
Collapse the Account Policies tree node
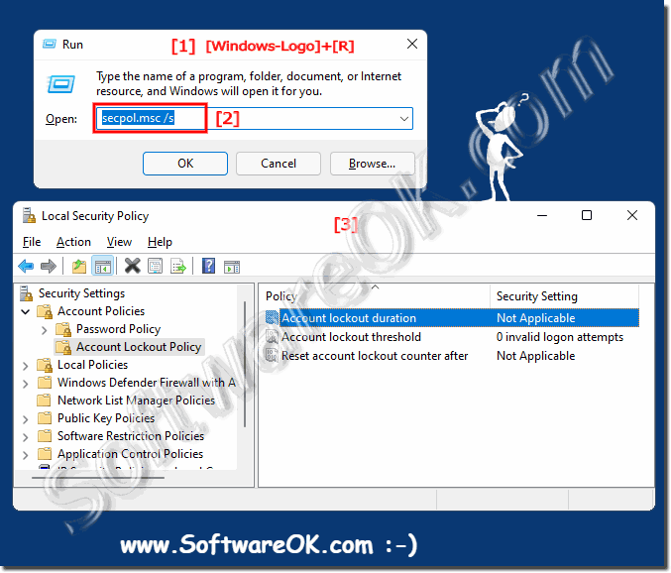coord(26,311)
